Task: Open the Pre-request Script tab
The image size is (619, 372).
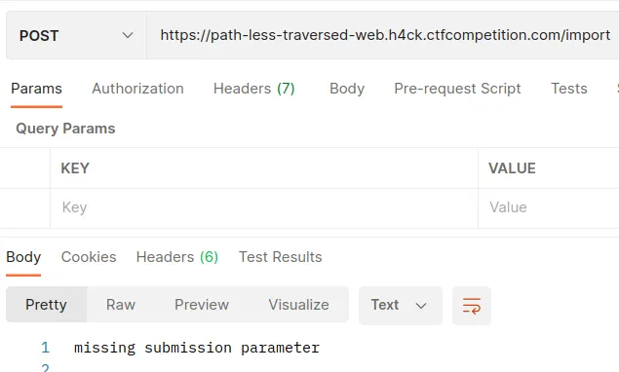Action: [457, 89]
